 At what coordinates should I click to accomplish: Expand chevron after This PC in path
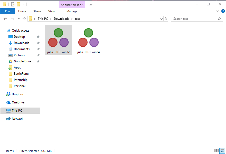click(51, 19)
